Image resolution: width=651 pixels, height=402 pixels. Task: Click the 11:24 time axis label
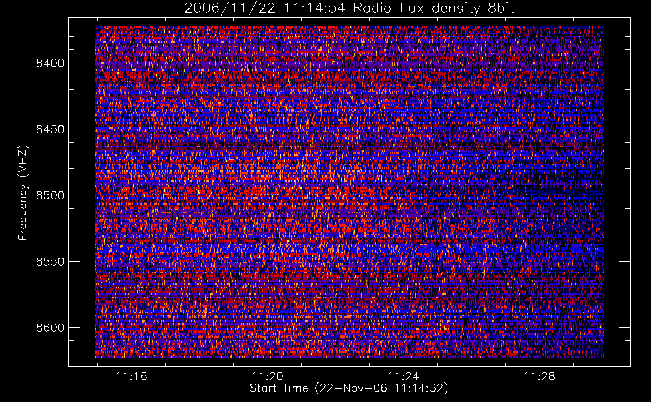(x=403, y=376)
